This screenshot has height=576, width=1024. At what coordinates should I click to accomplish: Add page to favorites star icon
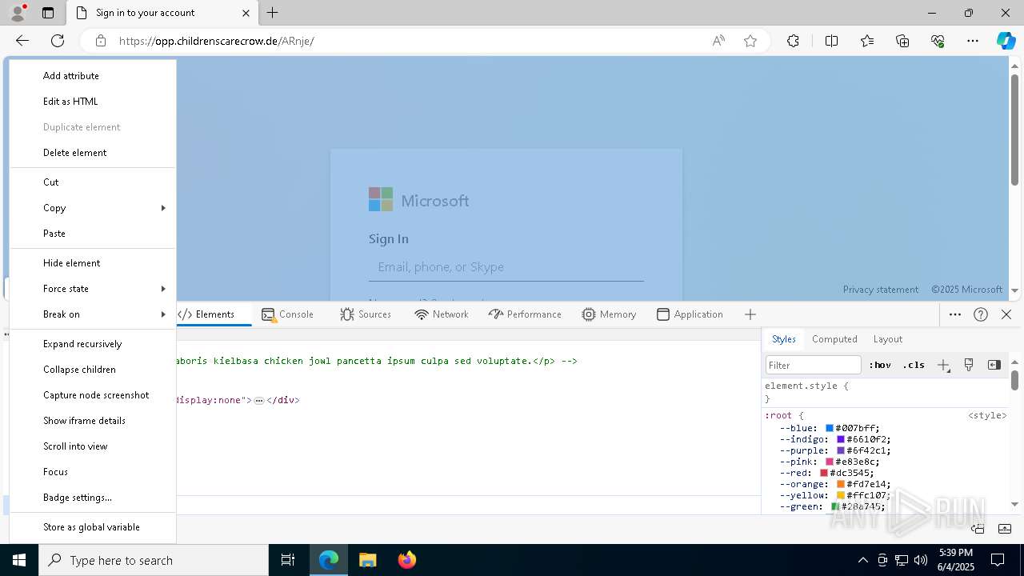pos(750,41)
